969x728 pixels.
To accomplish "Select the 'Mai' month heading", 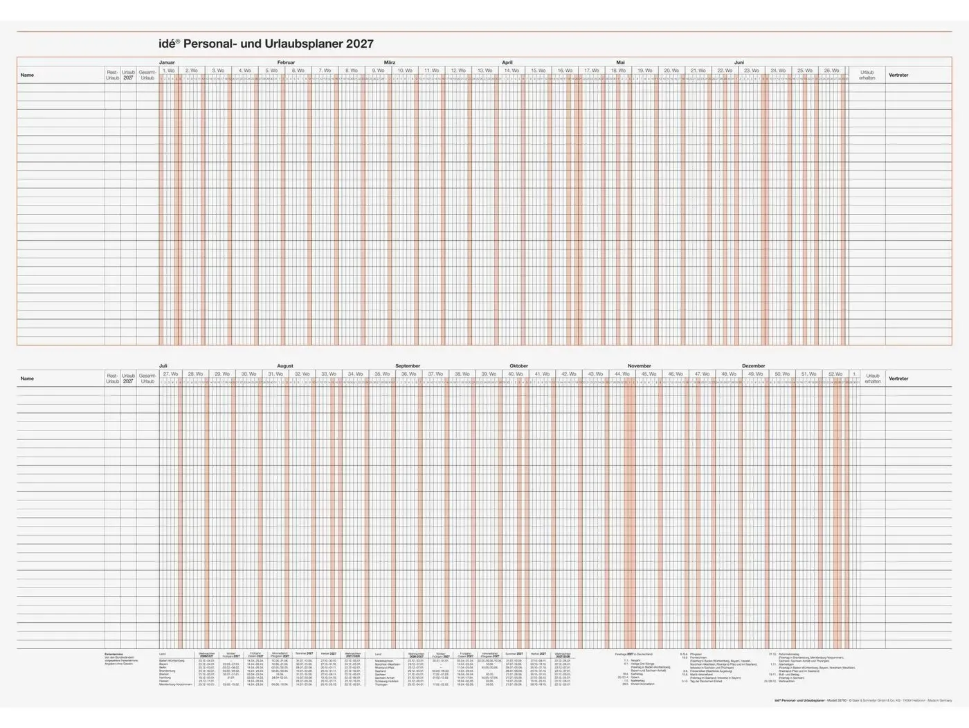I will click(620, 62).
